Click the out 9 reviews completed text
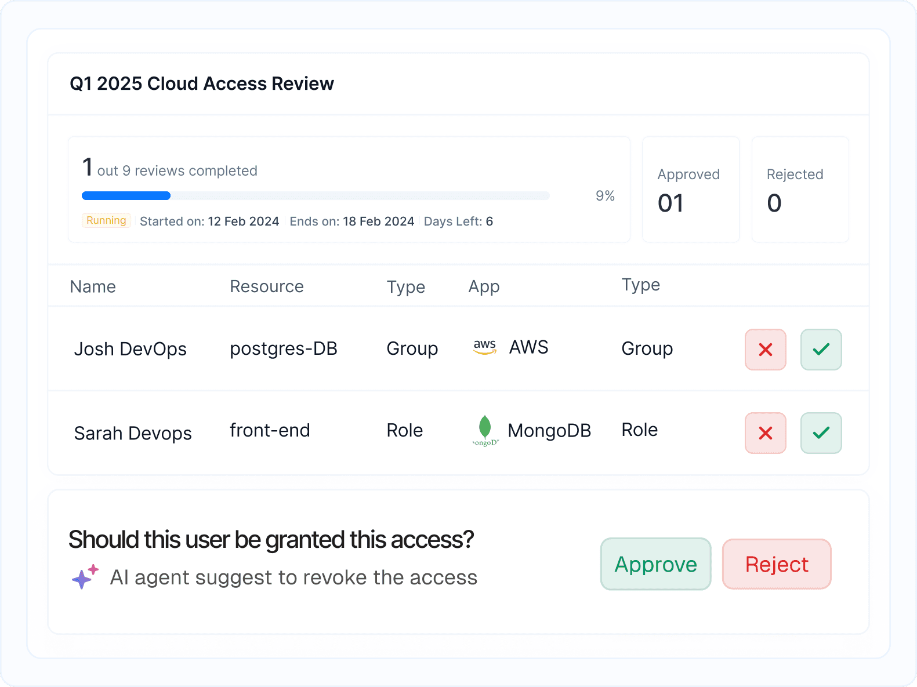The image size is (917, 687). [x=177, y=171]
